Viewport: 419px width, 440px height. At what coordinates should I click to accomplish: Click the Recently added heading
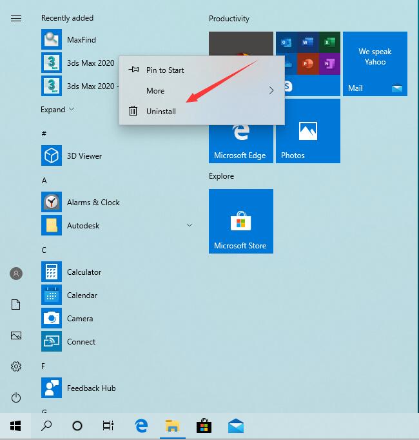pyautogui.click(x=67, y=18)
